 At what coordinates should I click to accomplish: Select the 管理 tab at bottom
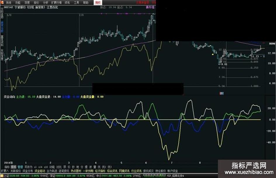(20, 167)
